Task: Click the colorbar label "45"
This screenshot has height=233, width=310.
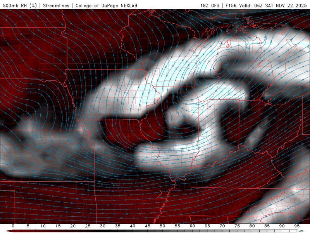Action: (148, 226)
